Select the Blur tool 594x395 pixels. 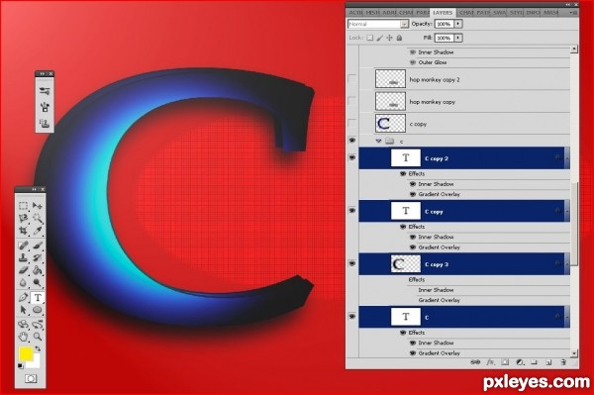(24, 282)
